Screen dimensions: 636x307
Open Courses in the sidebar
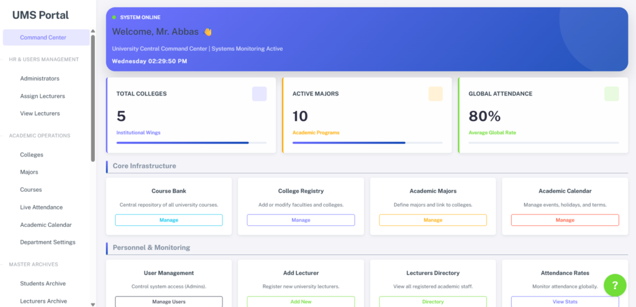(31, 190)
